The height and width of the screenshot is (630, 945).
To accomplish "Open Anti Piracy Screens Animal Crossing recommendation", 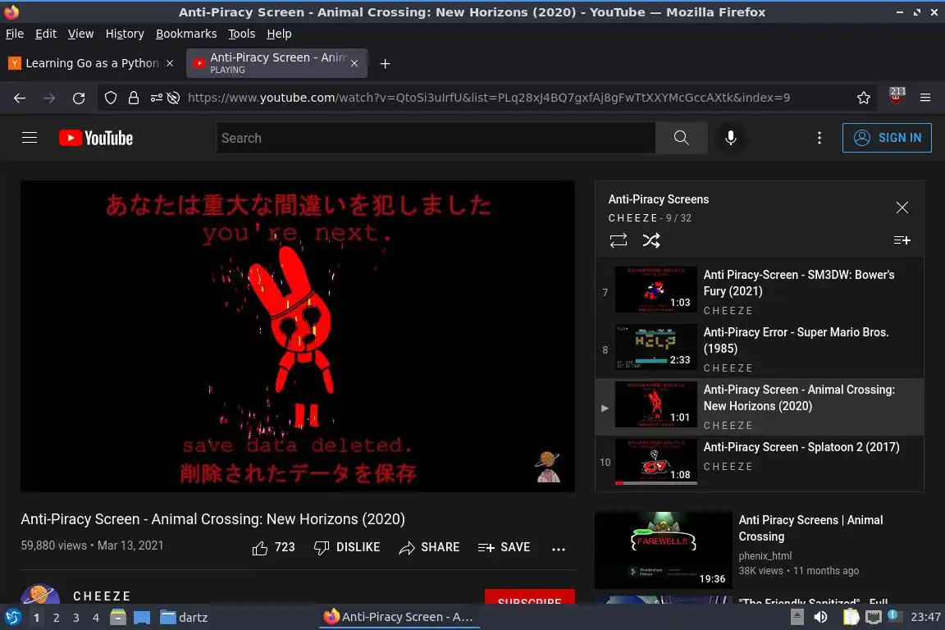I will [x=810, y=528].
